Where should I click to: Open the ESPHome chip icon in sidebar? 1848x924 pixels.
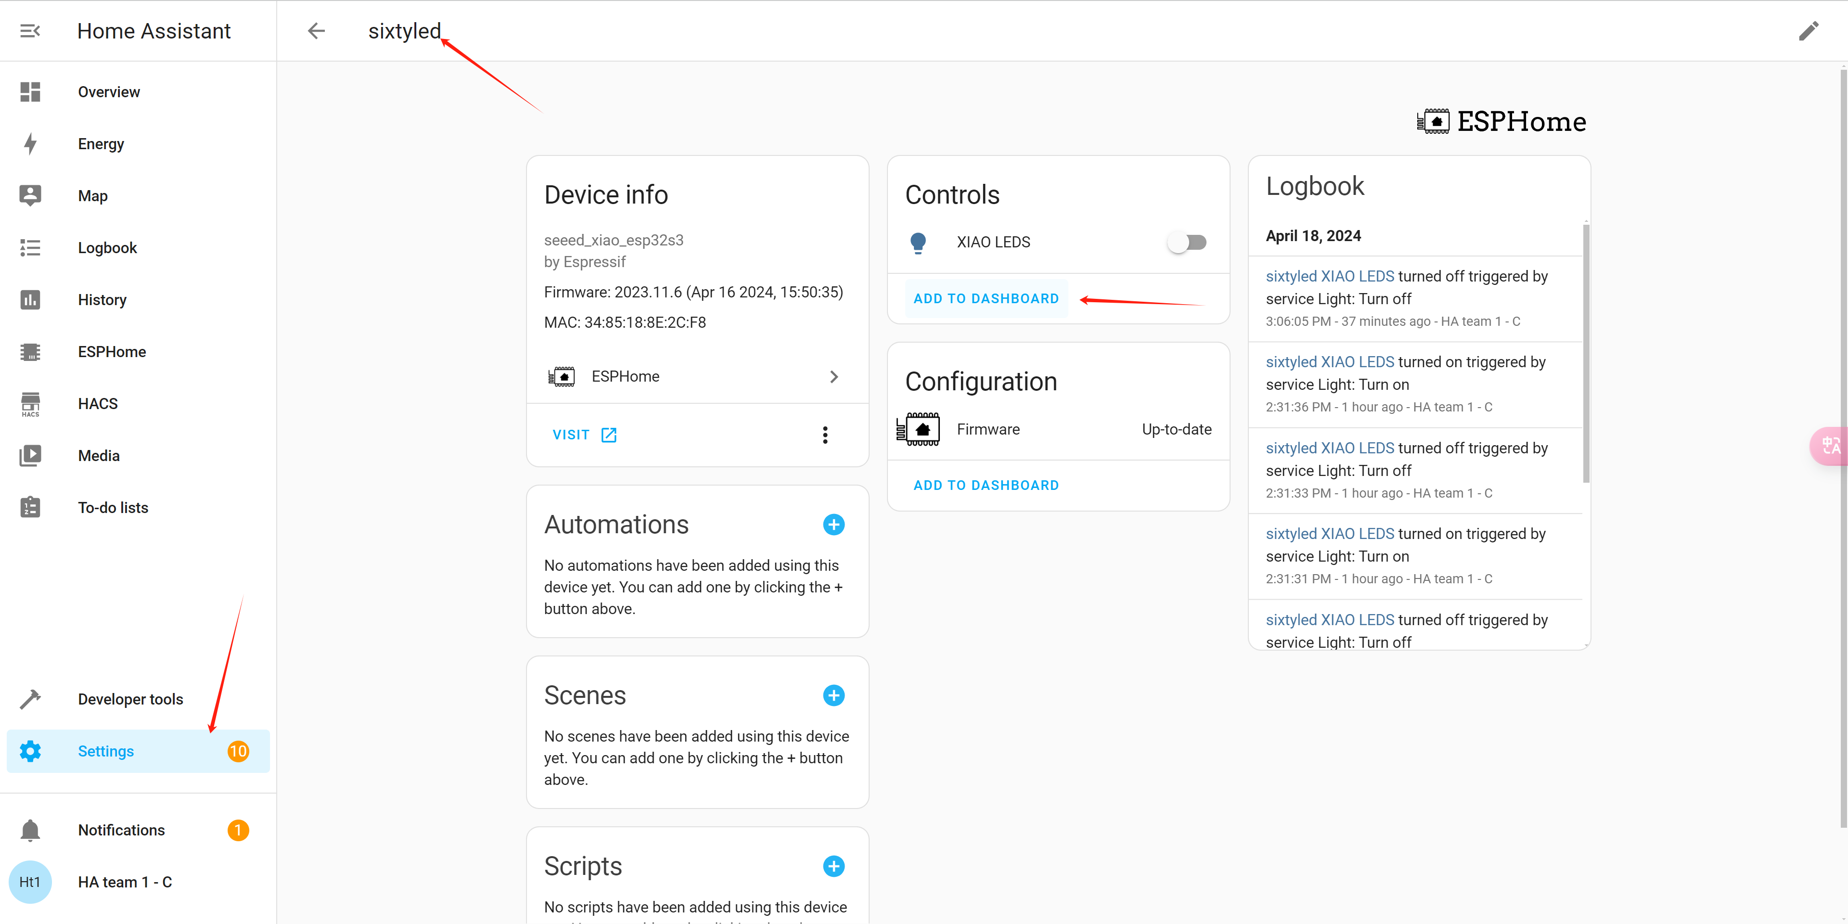pyautogui.click(x=30, y=351)
